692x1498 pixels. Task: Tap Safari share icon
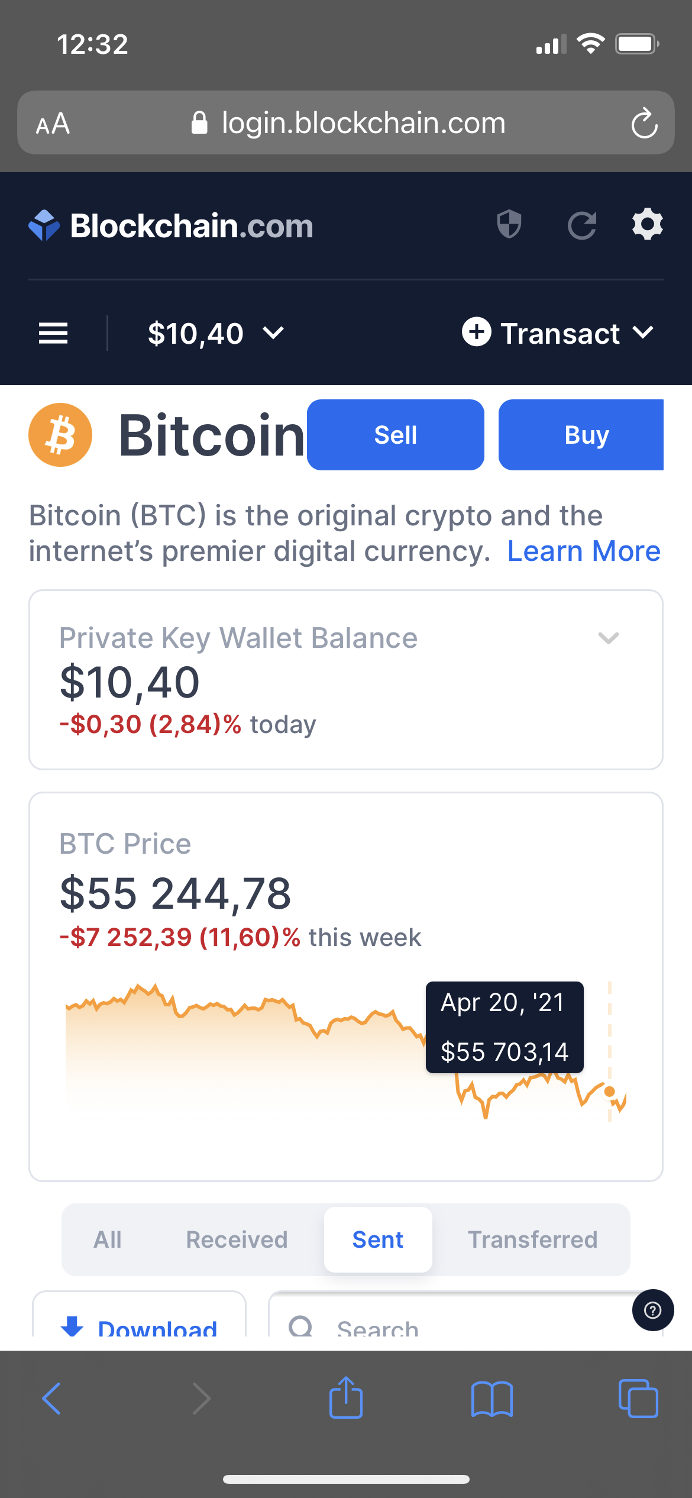(346, 1397)
